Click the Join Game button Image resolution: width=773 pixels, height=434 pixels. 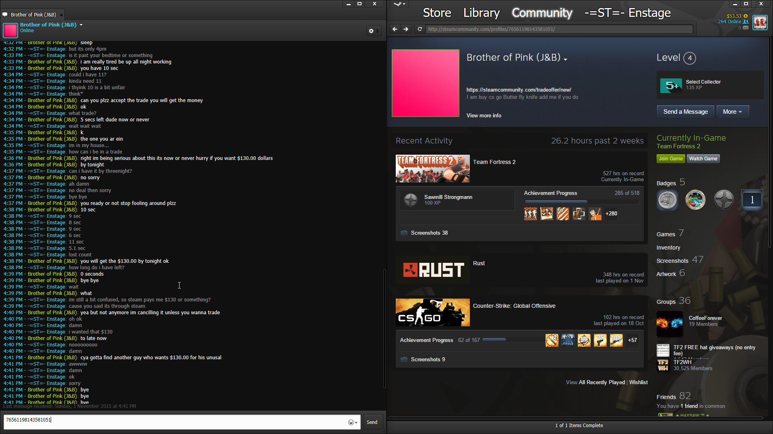[x=670, y=159]
